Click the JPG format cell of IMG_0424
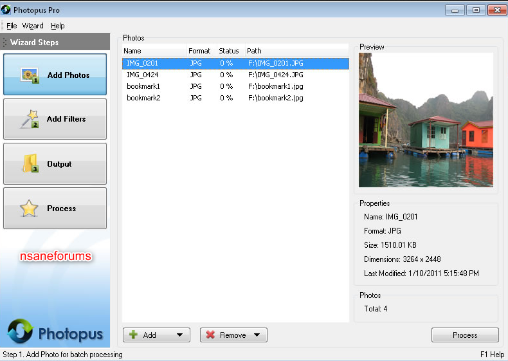This screenshot has width=508, height=361. pyautogui.click(x=195, y=75)
